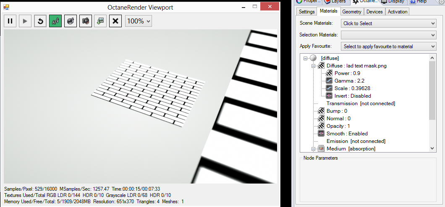Click the Diffuse image texture icon

321,66
